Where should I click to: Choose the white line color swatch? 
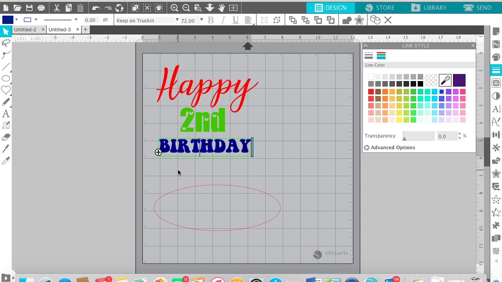coord(371,77)
